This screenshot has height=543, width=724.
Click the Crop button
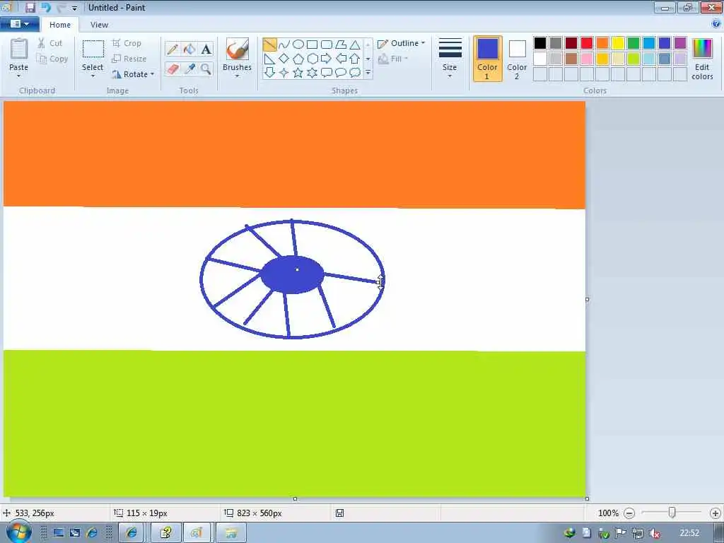[x=127, y=43]
